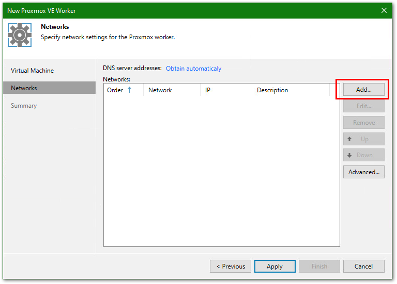Select the Networks step in sidebar
This screenshot has height=284, width=397.
coord(24,88)
